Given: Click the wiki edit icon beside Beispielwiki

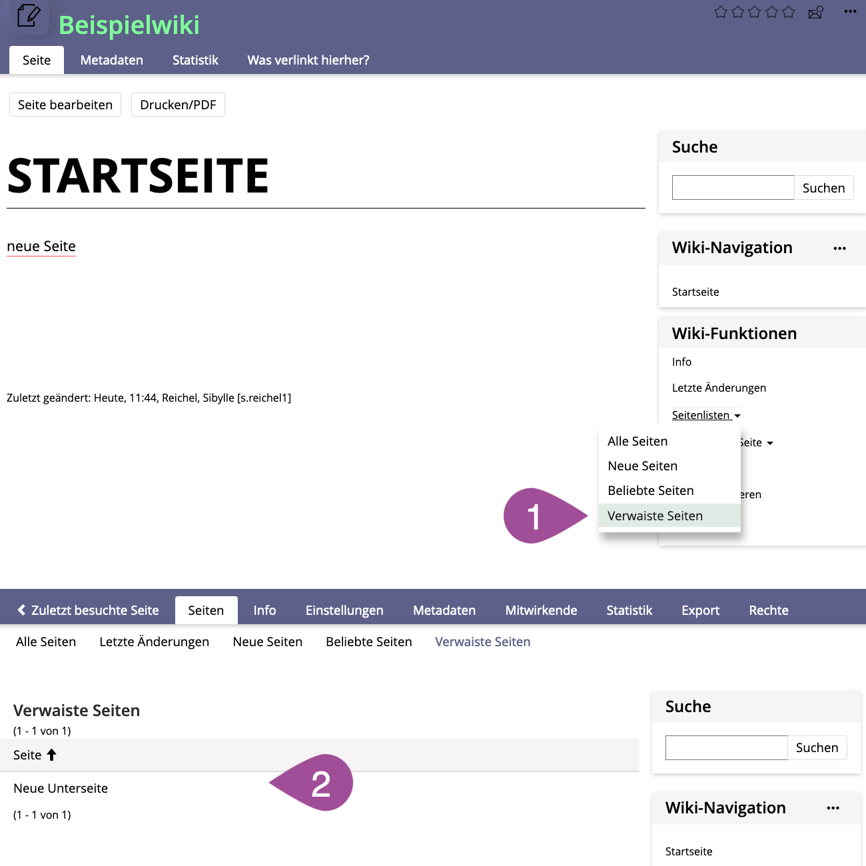Looking at the screenshot, I should [28, 16].
